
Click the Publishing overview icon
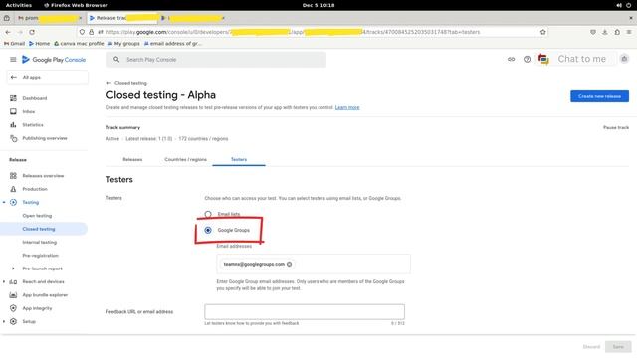(x=13, y=138)
